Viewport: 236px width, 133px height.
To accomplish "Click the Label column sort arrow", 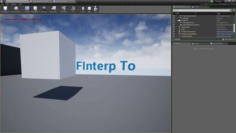I will point(195,13).
